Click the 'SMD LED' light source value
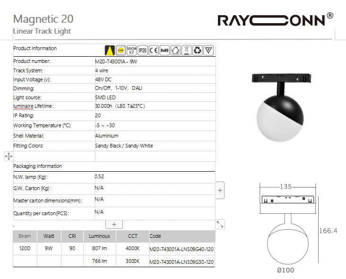346x279 pixels. pyautogui.click(x=105, y=97)
